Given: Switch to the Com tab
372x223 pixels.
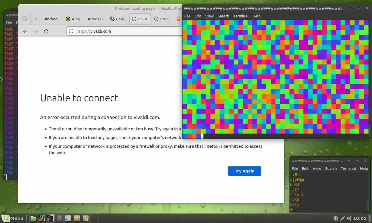Looking at the screenshot, I should click(118, 19).
